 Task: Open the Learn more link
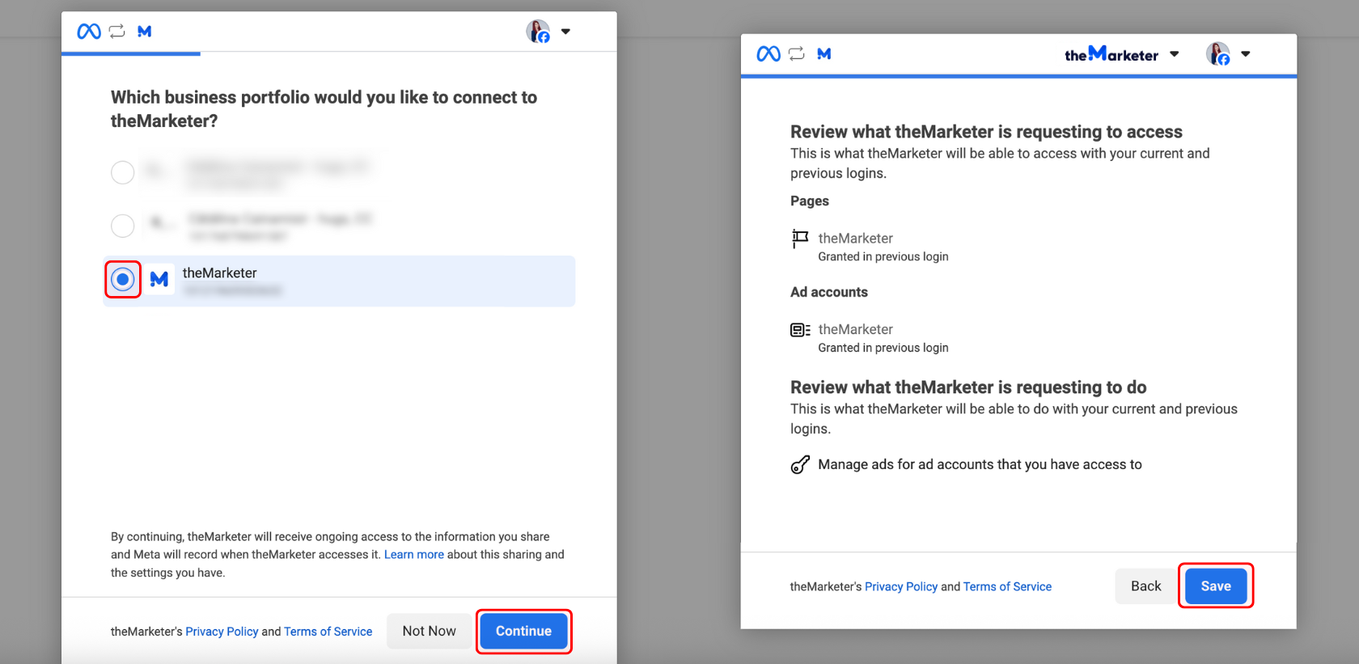(414, 555)
